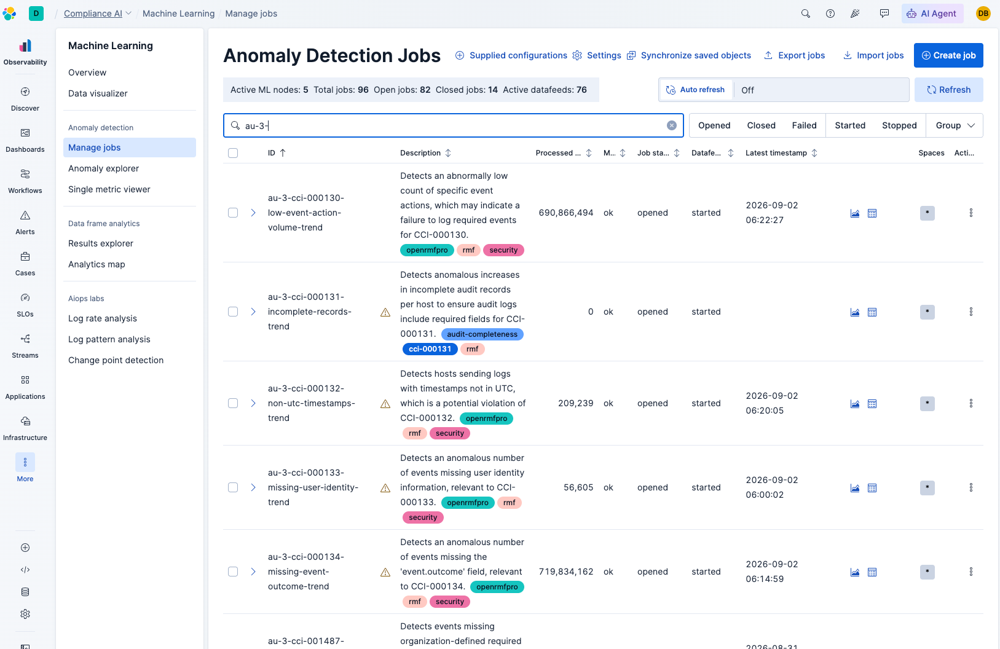Image resolution: width=1000 pixels, height=649 pixels.
Task: Open Streams in side navigation
Action: [25, 346]
